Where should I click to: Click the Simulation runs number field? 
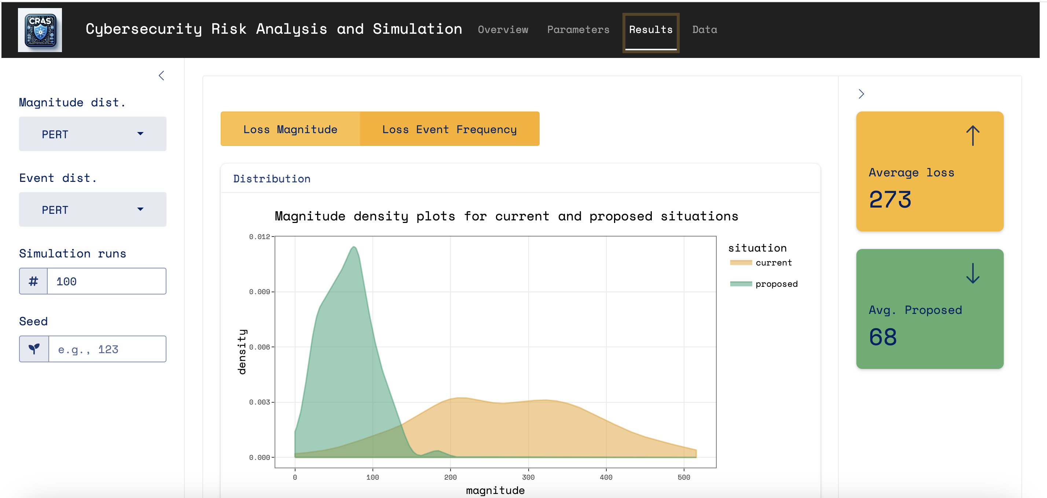(106, 281)
